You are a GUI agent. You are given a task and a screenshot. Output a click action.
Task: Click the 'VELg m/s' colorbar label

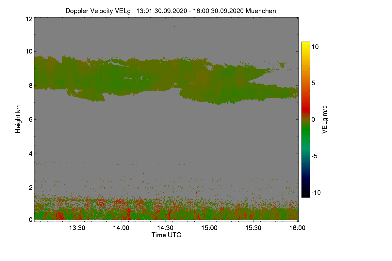pyautogui.click(x=324, y=119)
